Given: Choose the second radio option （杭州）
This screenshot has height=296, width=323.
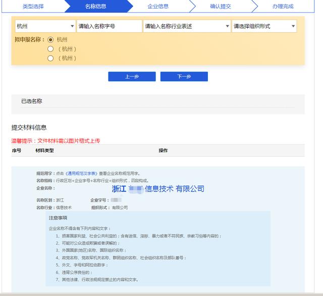Looking at the screenshot, I should click(50, 49).
